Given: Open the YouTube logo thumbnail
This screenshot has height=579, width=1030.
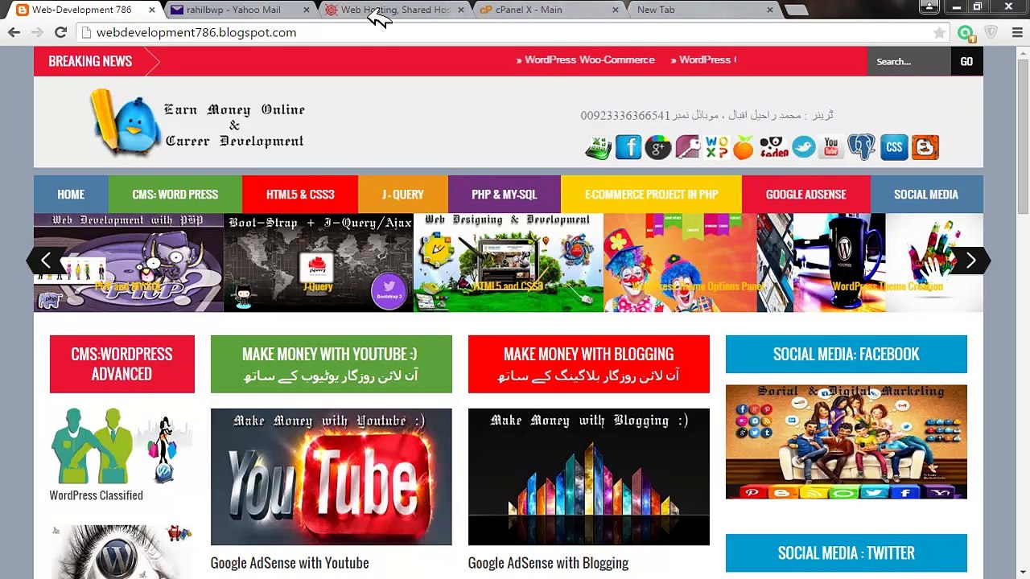Looking at the screenshot, I should tap(332, 477).
